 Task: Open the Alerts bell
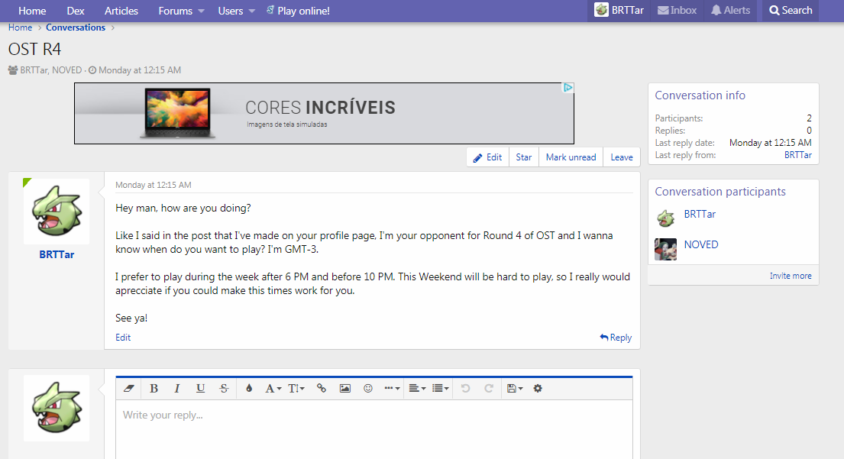[x=730, y=10]
